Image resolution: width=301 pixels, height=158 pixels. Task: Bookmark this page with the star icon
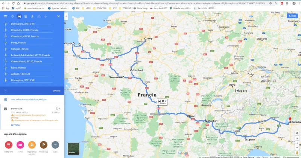(x=276, y=3)
